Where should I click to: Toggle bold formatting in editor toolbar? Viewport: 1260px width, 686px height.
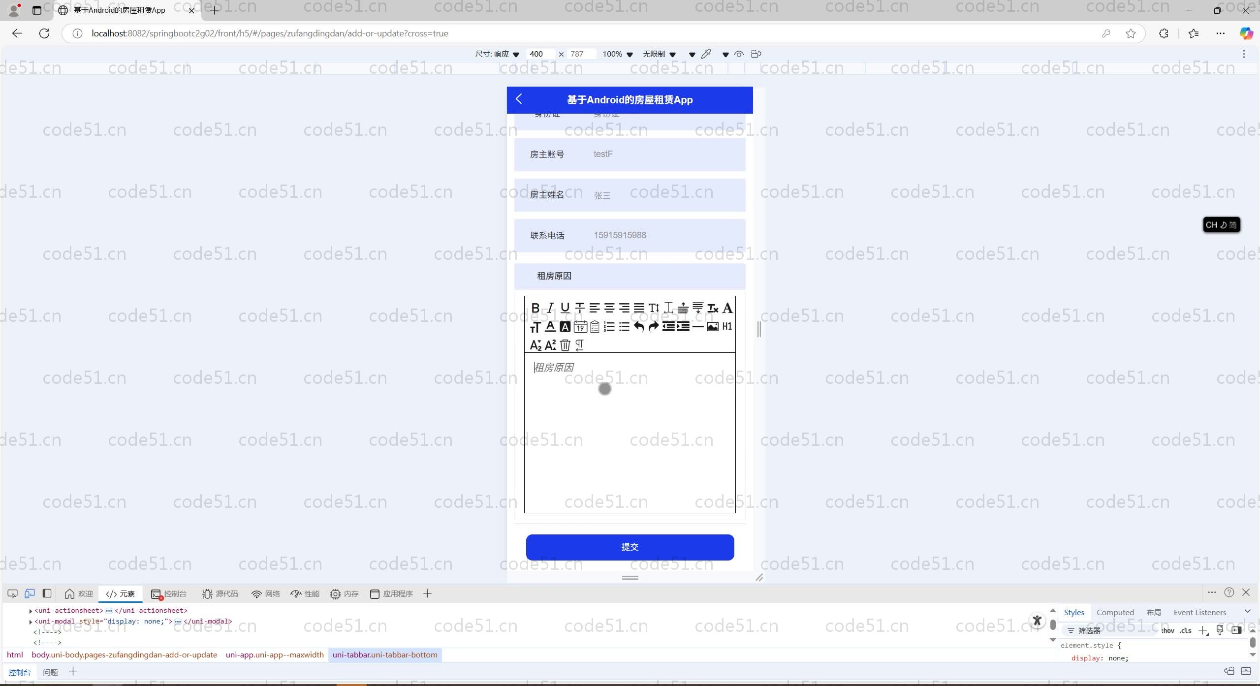pos(535,308)
